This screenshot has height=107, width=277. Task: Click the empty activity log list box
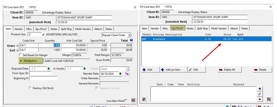[203, 94]
